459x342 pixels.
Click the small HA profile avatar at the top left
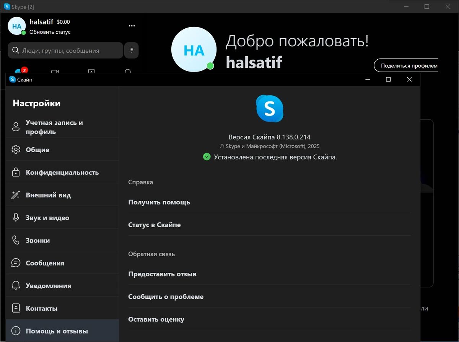pos(17,26)
